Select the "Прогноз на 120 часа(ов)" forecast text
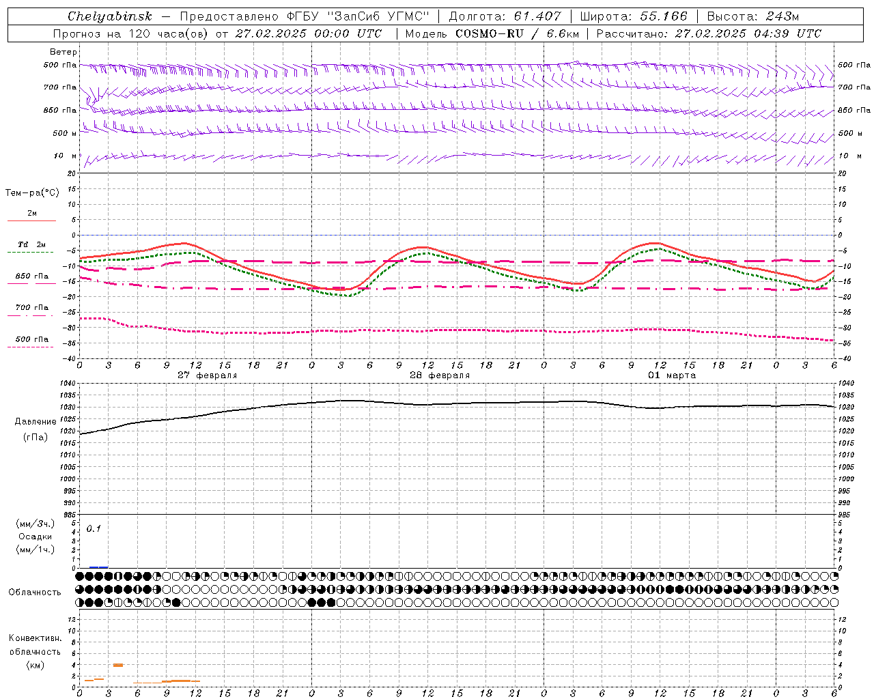The image size is (874, 699). (x=131, y=33)
